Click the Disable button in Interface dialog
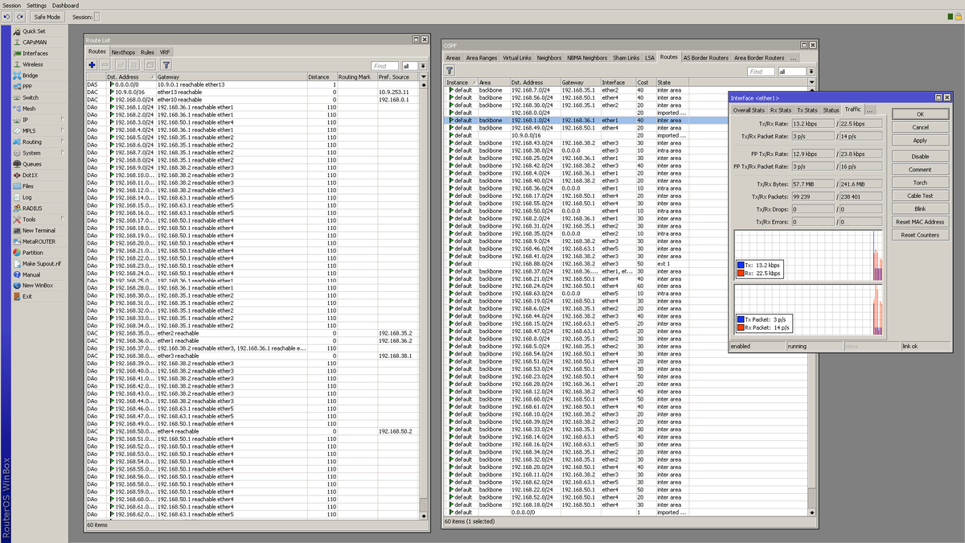The image size is (965, 543). click(920, 156)
